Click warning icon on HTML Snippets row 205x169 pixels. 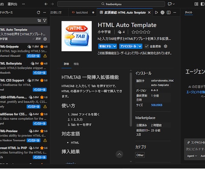tap(45, 56)
